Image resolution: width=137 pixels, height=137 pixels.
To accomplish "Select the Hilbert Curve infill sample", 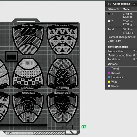I will 62,74.
